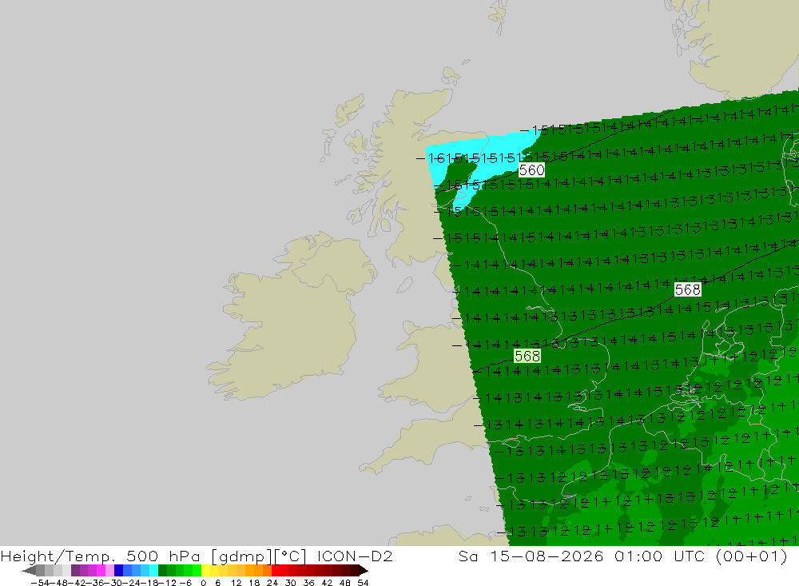Select the yellow swatch above the 0 label
The height and width of the screenshot is (586, 799).
pyautogui.click(x=206, y=571)
